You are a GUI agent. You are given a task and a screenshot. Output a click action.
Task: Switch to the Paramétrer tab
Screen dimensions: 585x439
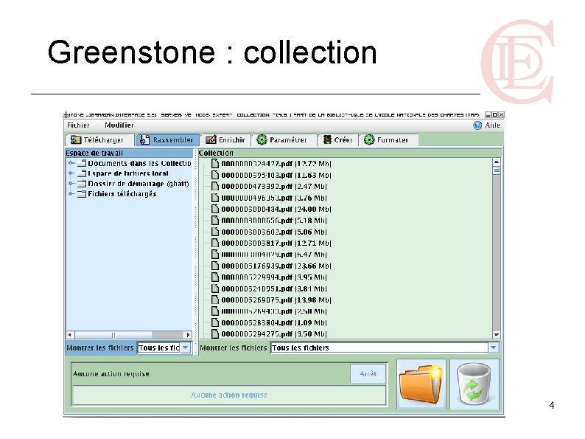pos(284,139)
